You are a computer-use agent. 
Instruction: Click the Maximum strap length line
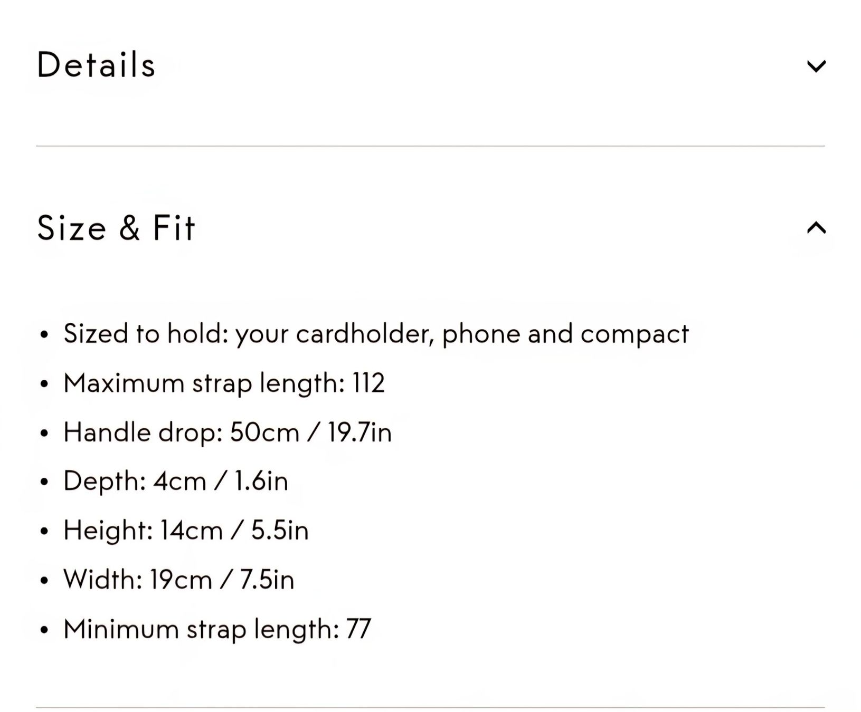pos(224,383)
